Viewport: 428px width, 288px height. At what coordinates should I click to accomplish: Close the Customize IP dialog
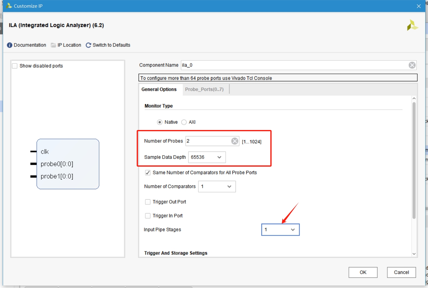pos(419,6)
